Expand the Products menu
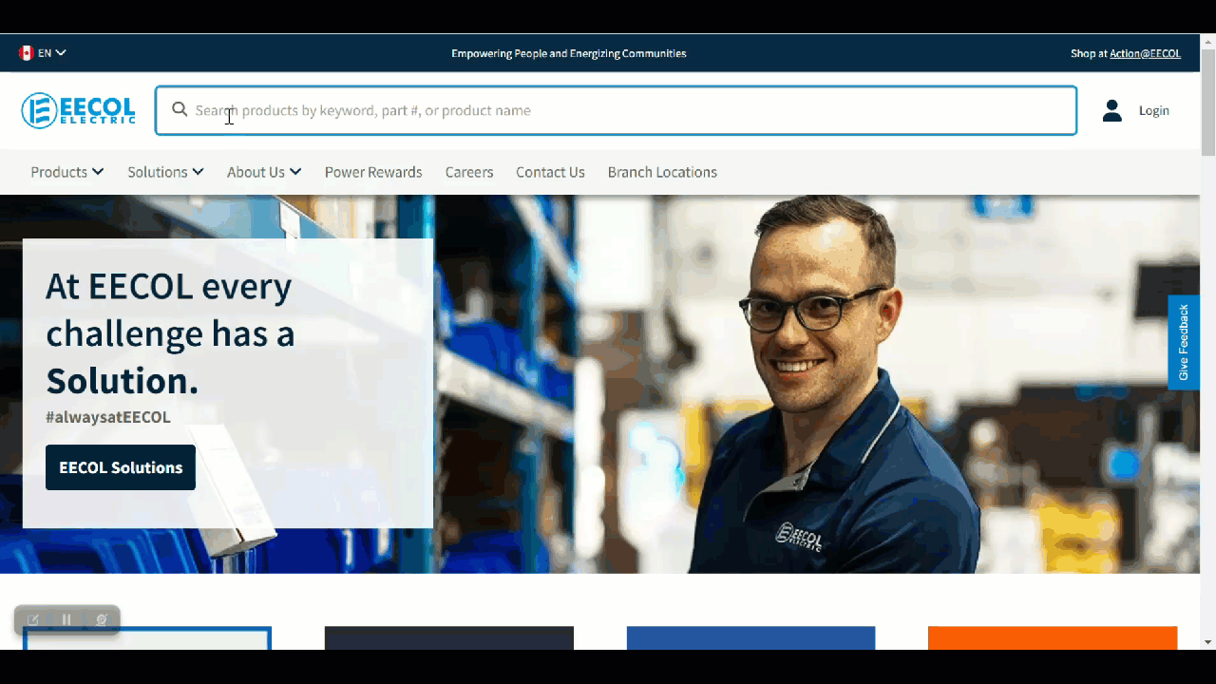This screenshot has width=1216, height=684. [x=67, y=172]
